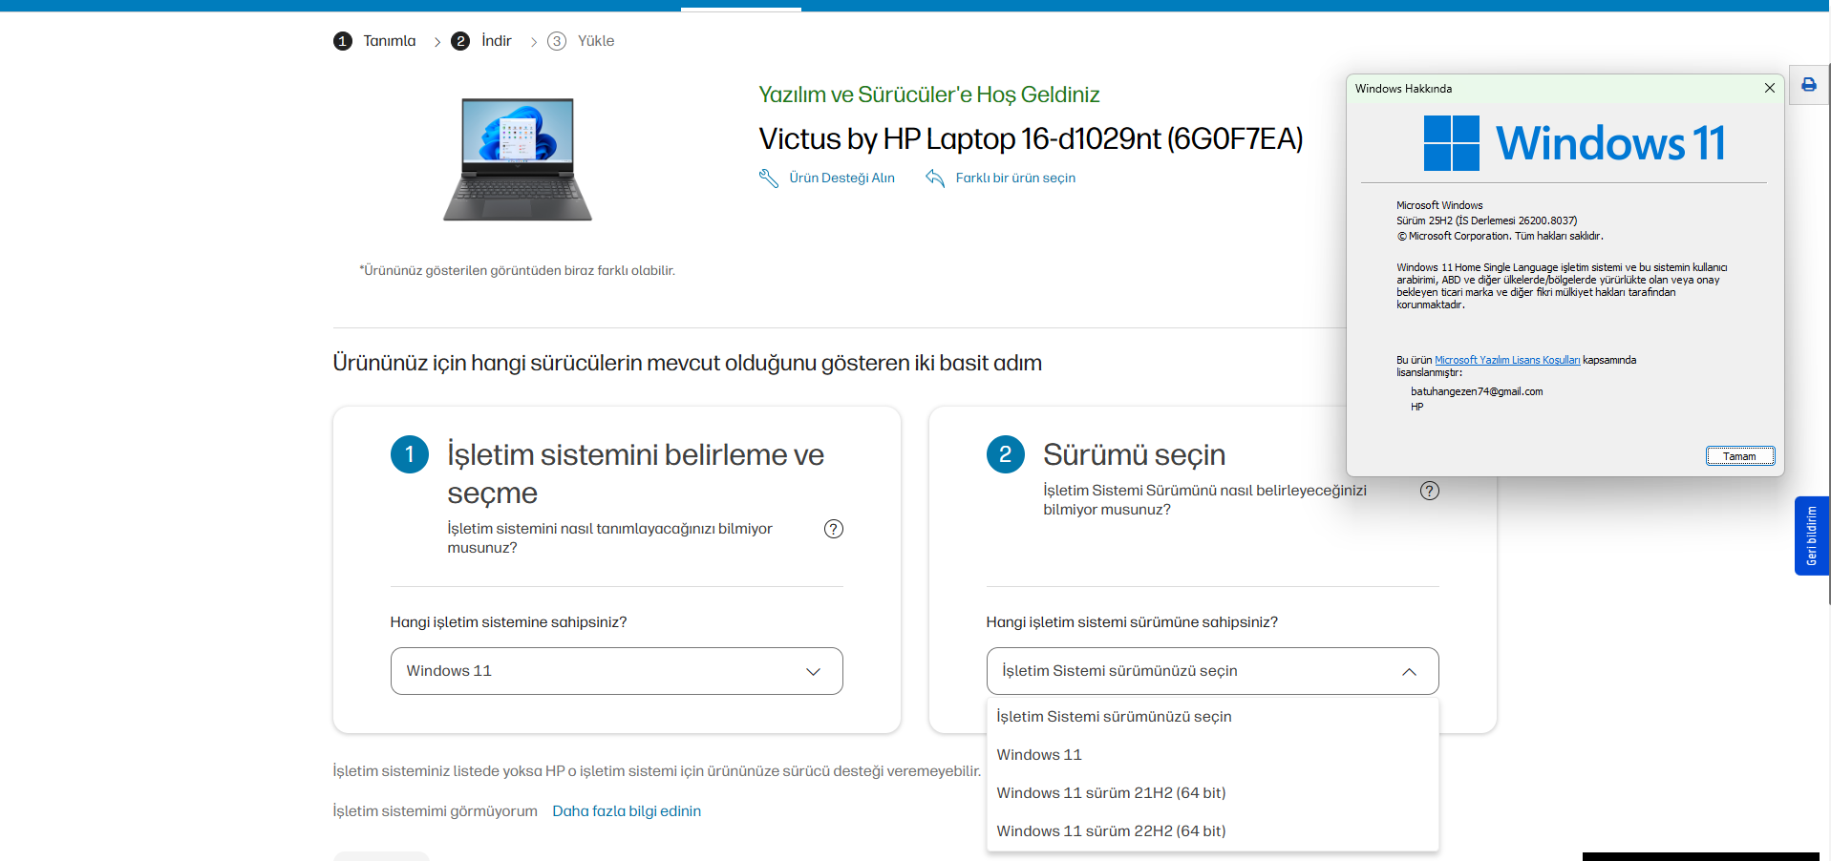Click the batuhangezen74@gmail.com text
The image size is (1831, 861).
(1477, 391)
